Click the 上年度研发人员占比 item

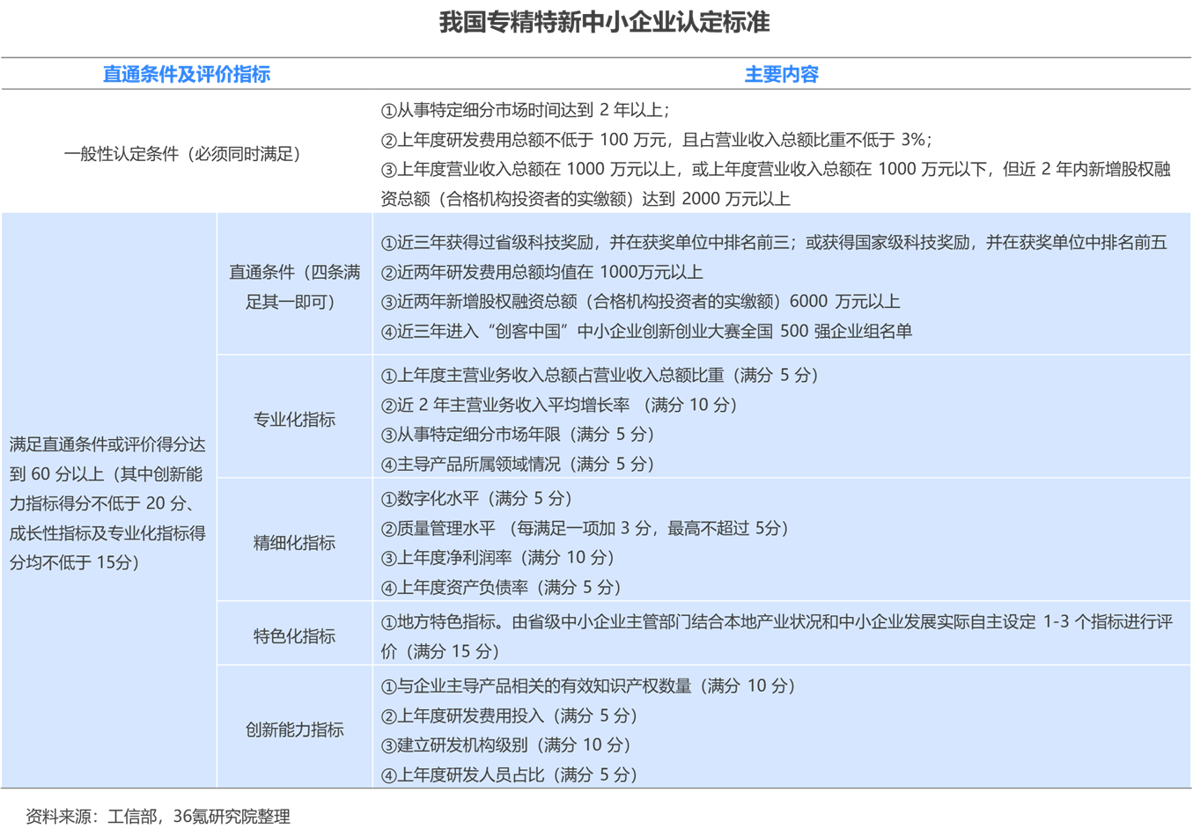pos(509,774)
